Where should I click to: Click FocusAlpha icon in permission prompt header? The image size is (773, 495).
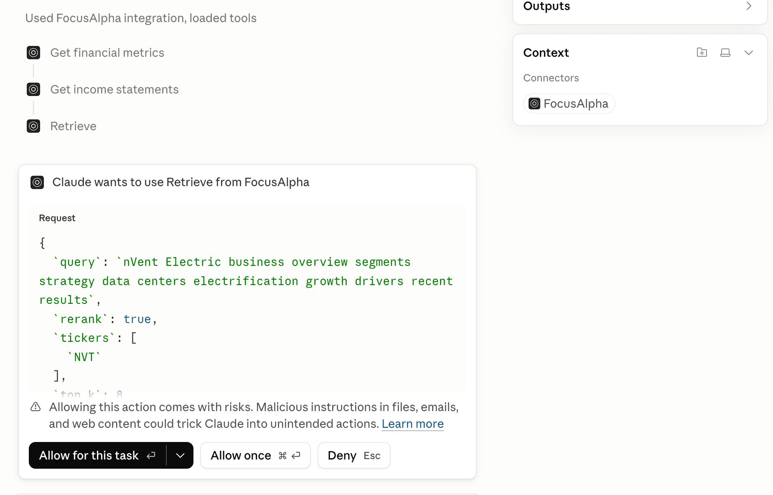pos(37,182)
